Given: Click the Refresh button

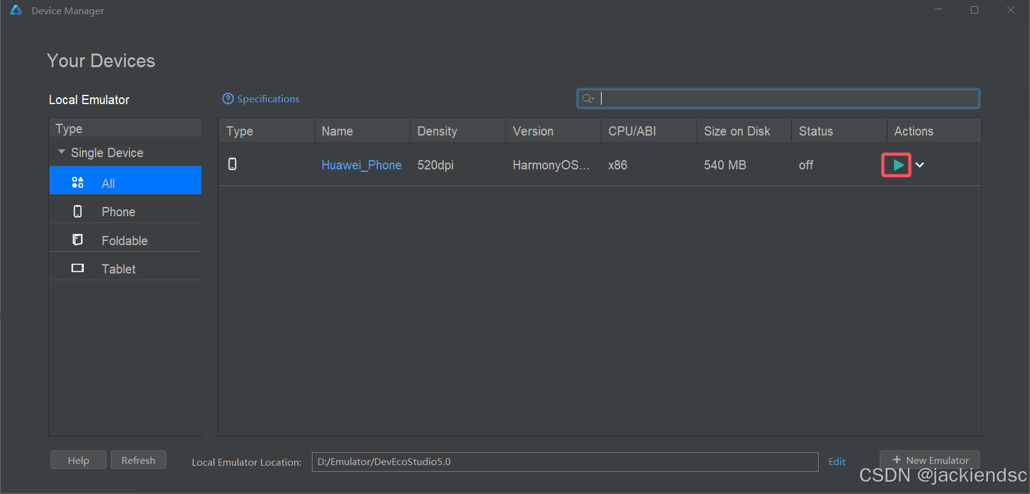Looking at the screenshot, I should click(138, 460).
